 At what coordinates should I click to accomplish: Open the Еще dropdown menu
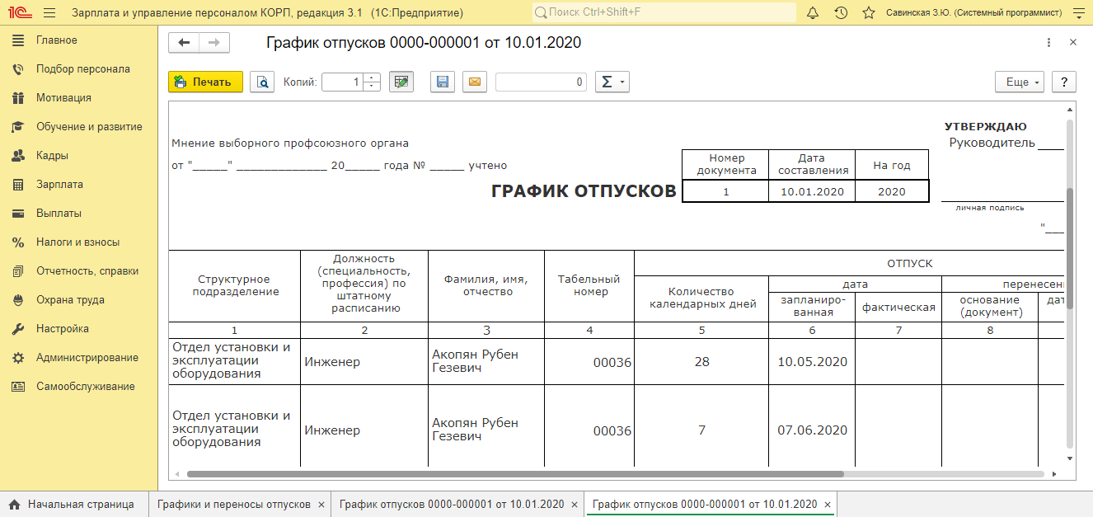(x=1020, y=82)
